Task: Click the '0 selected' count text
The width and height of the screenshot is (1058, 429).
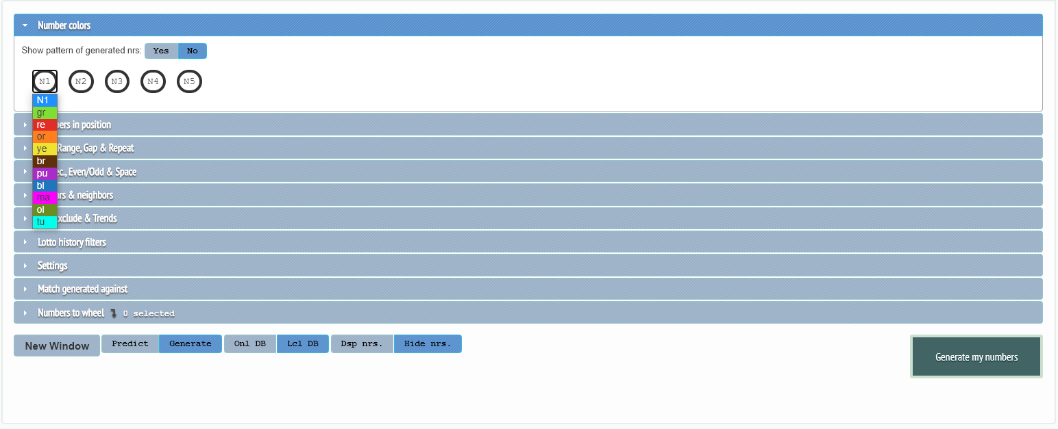Action: [149, 313]
